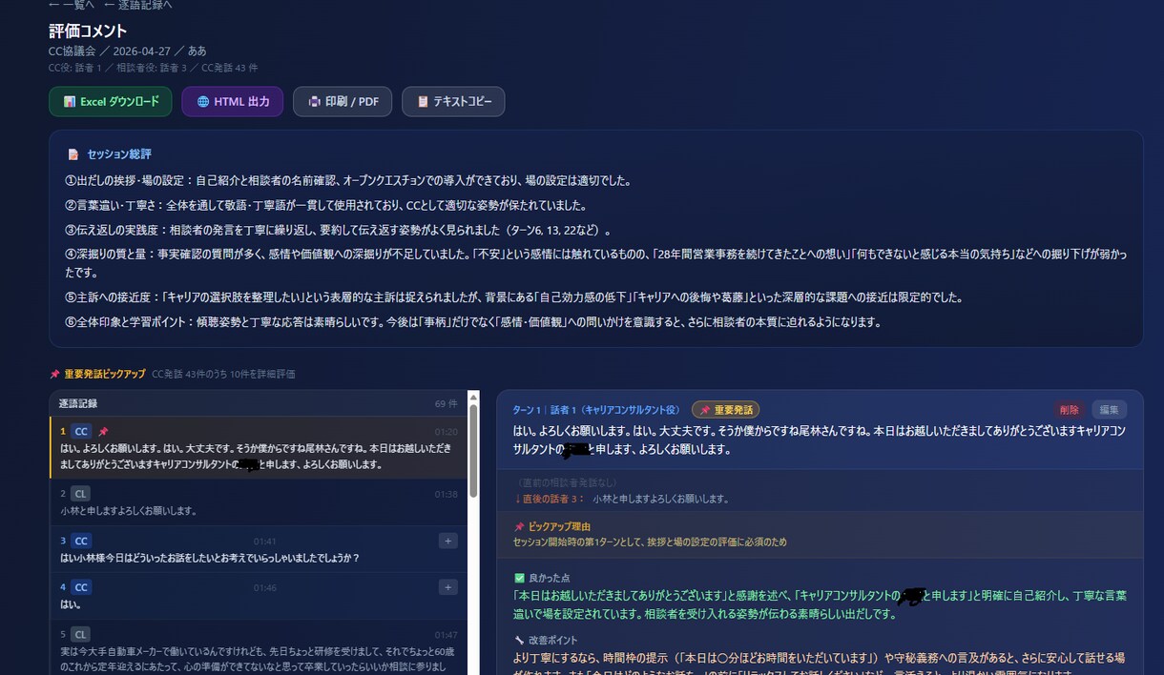The width and height of the screenshot is (1164, 675).
Task: Click the Excel ダウンロード button
Action: [x=111, y=101]
